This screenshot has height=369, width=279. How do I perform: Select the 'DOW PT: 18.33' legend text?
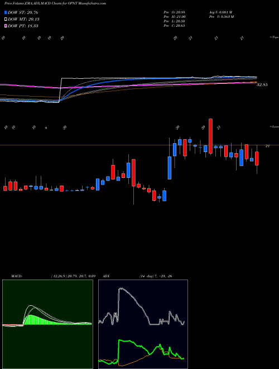(23, 26)
